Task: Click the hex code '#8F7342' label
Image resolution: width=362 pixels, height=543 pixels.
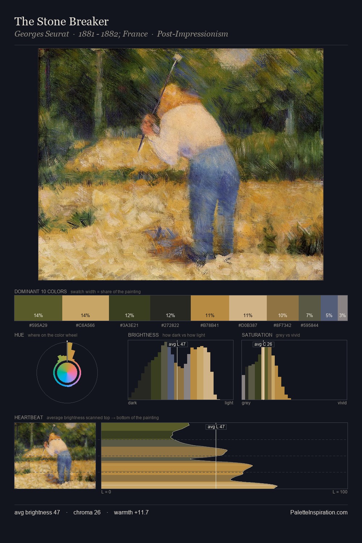Action: 282,325
